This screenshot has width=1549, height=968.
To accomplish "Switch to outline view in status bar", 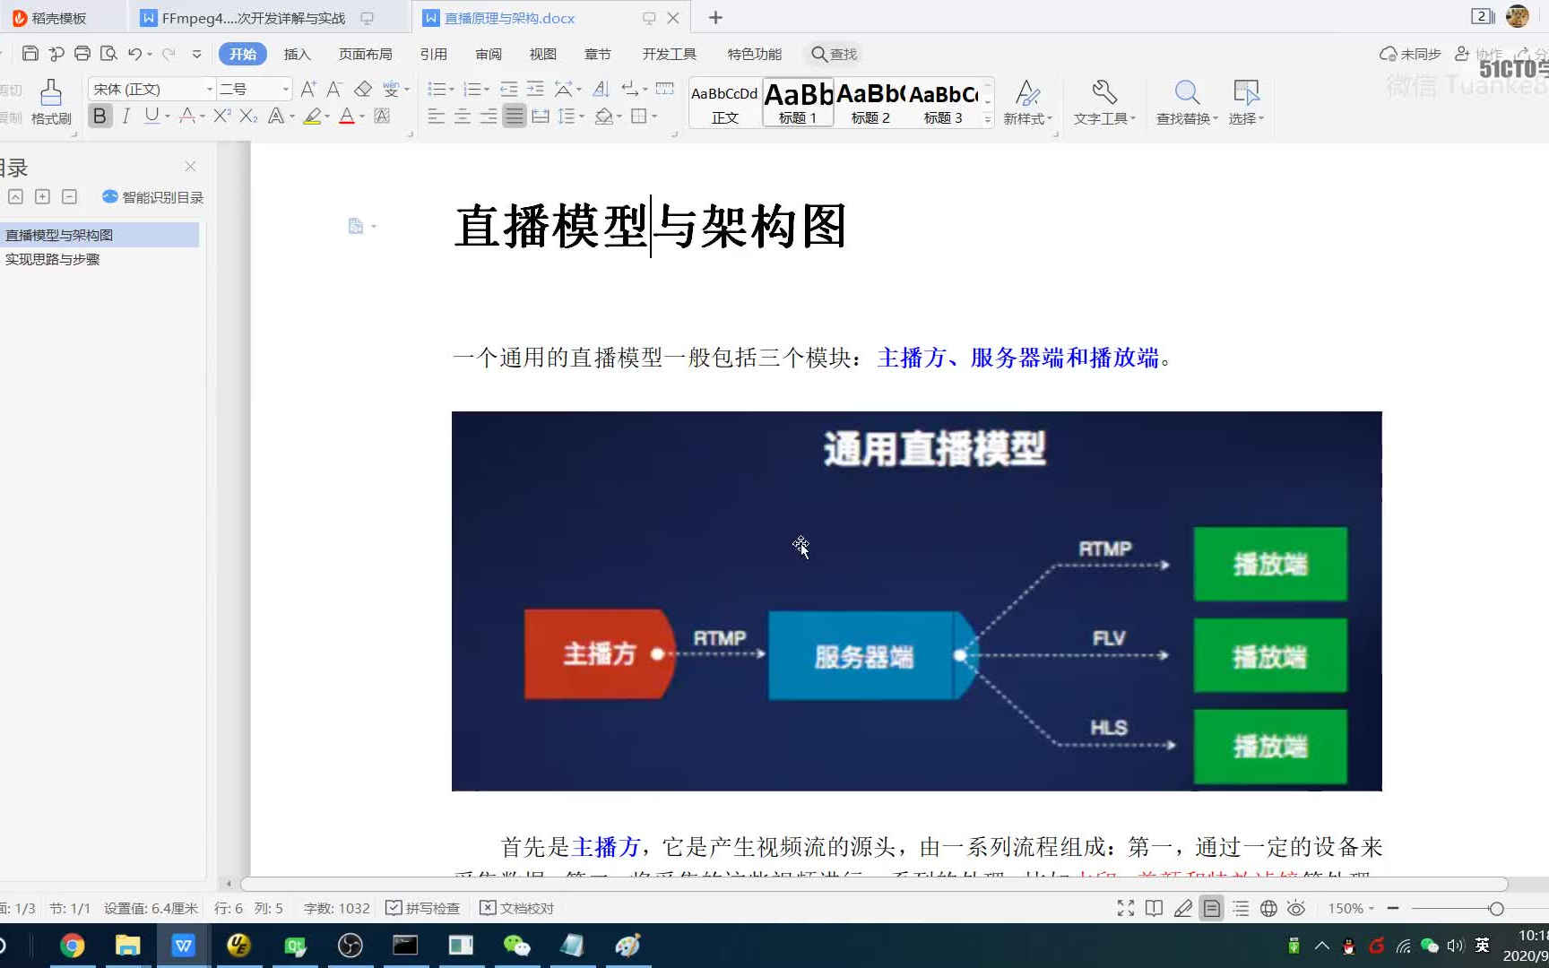I will (x=1241, y=908).
